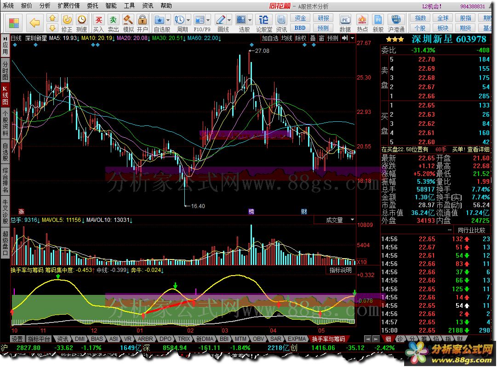This screenshot has width=497, height=367.
Task: Expand the 周期 dropdown arrow
Action: [189, 20]
